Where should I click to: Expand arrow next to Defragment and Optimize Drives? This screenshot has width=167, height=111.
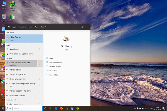tap(40, 54)
